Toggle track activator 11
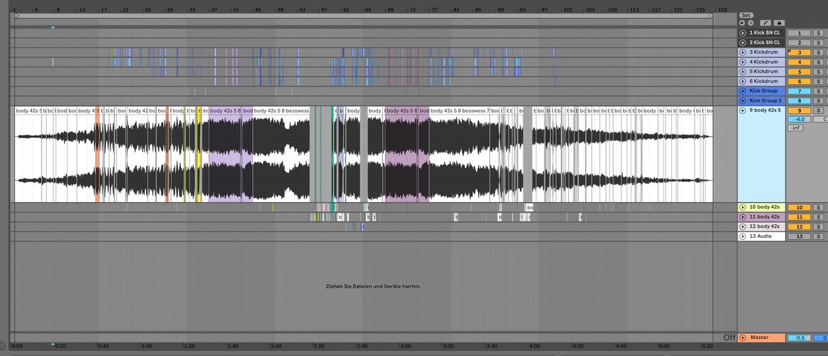This screenshot has width=828, height=356. pos(799,217)
